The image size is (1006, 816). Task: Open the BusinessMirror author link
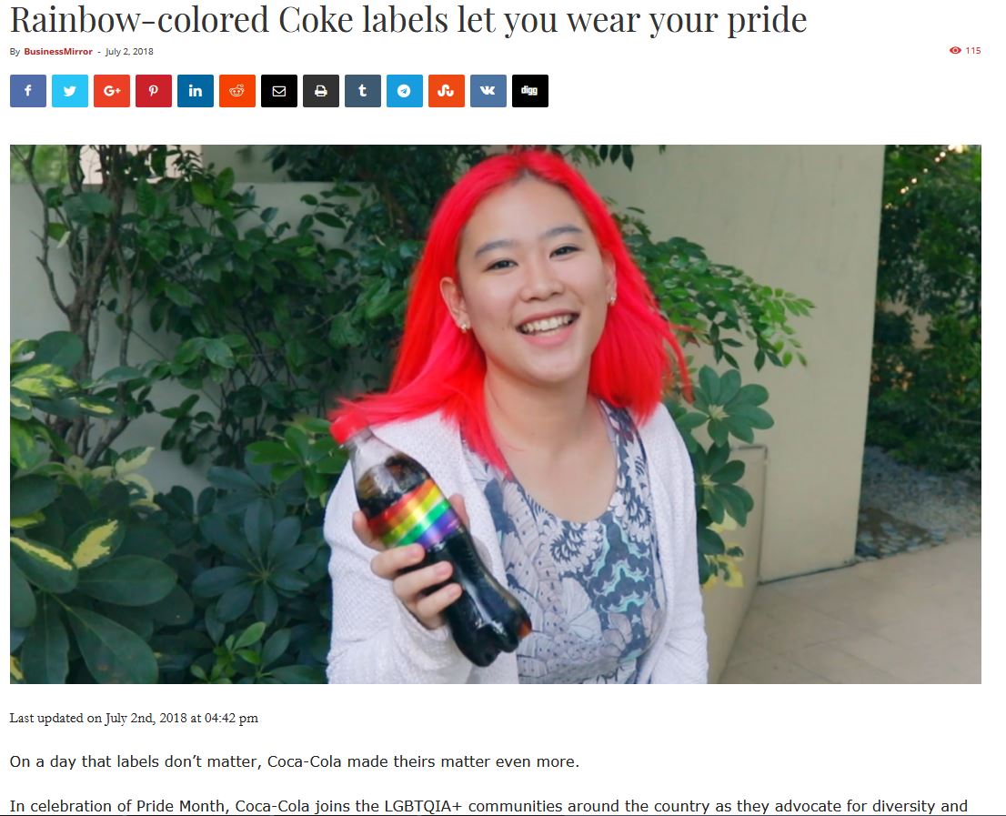pos(57,51)
